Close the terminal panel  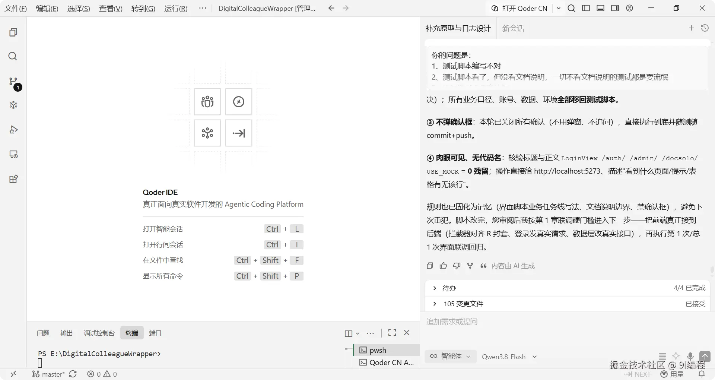pyautogui.click(x=407, y=333)
